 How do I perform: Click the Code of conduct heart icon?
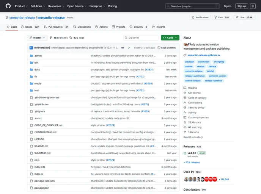pos(185,98)
